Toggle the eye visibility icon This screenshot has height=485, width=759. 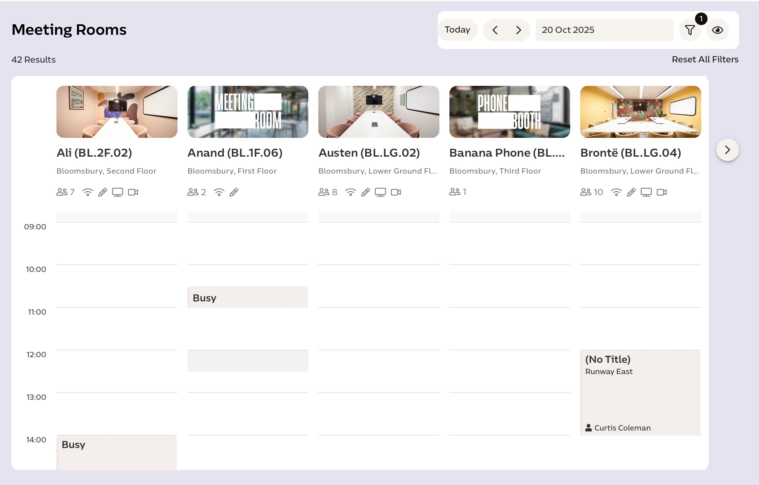(x=717, y=30)
